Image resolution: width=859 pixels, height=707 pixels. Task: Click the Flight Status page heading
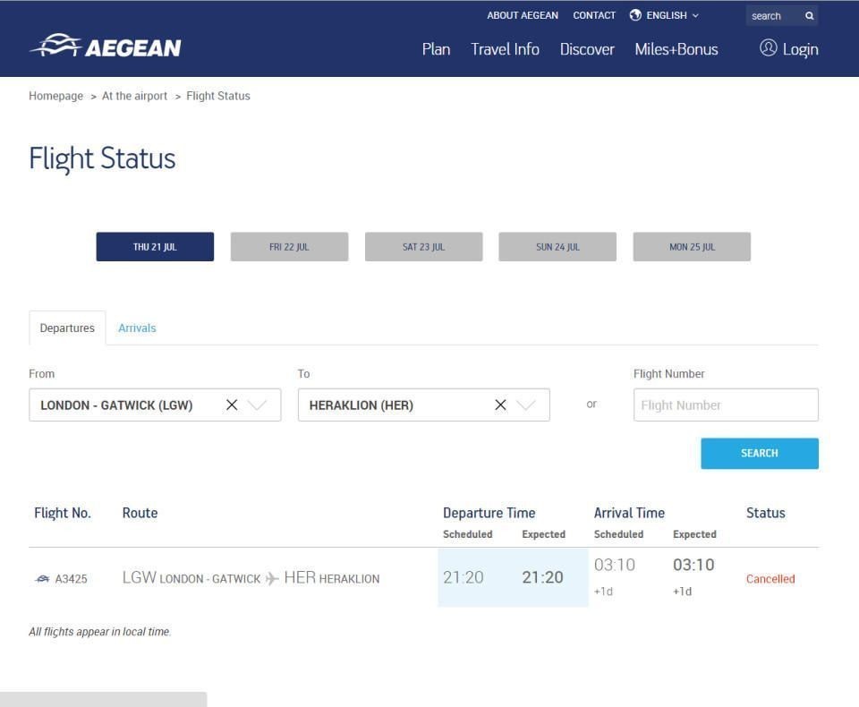(x=102, y=158)
